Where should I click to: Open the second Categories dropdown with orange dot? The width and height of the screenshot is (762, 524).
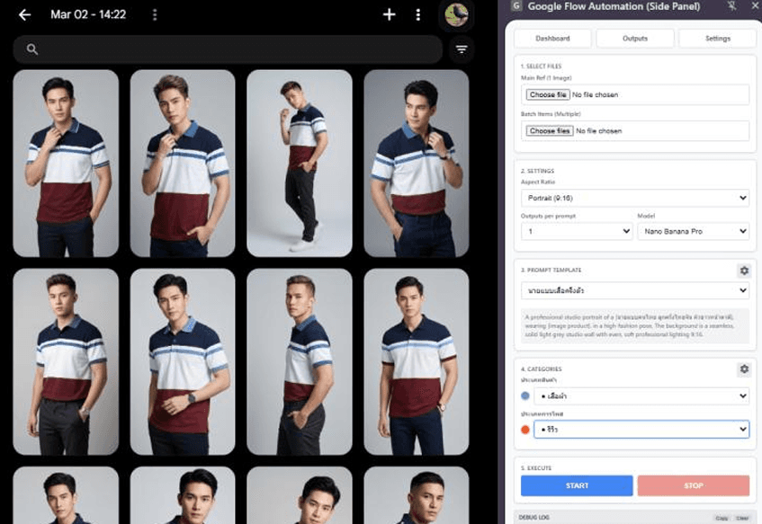641,430
